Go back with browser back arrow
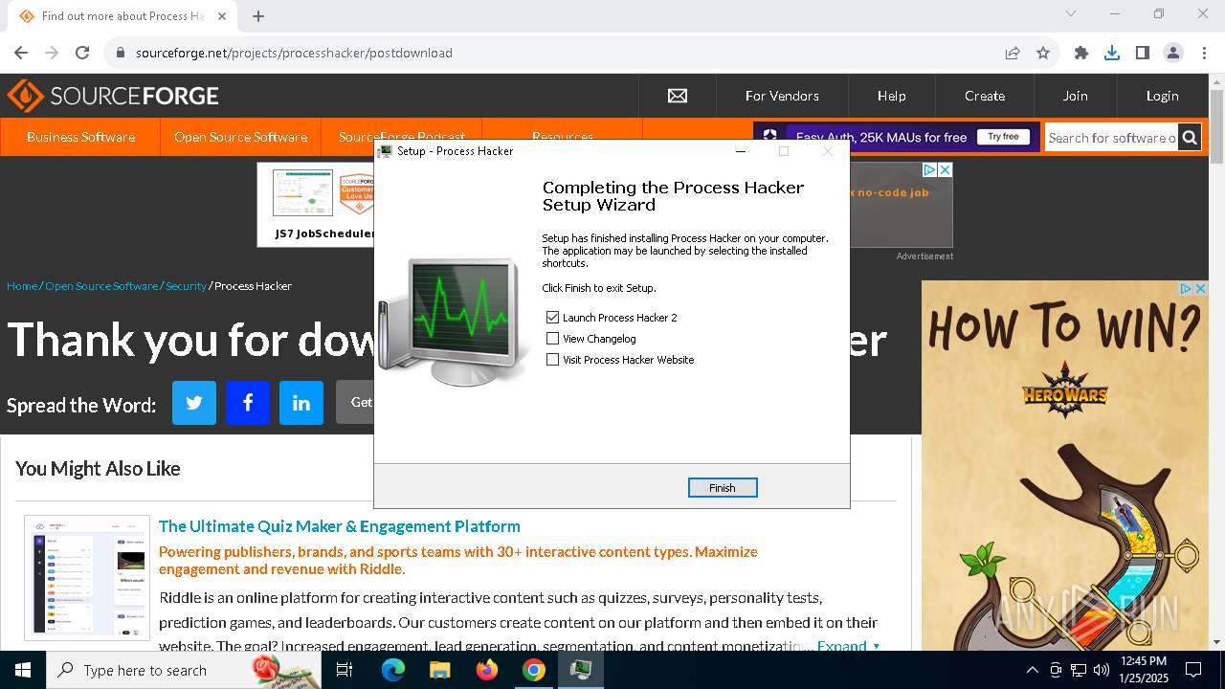 pos(21,53)
